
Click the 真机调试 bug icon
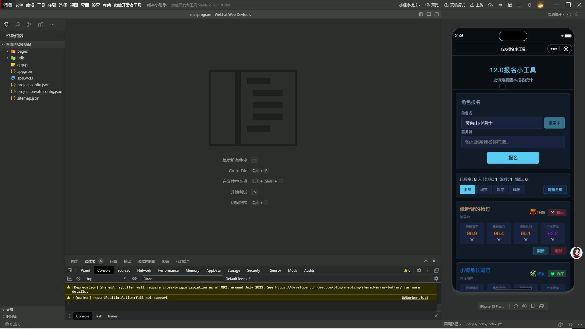click(x=446, y=5)
